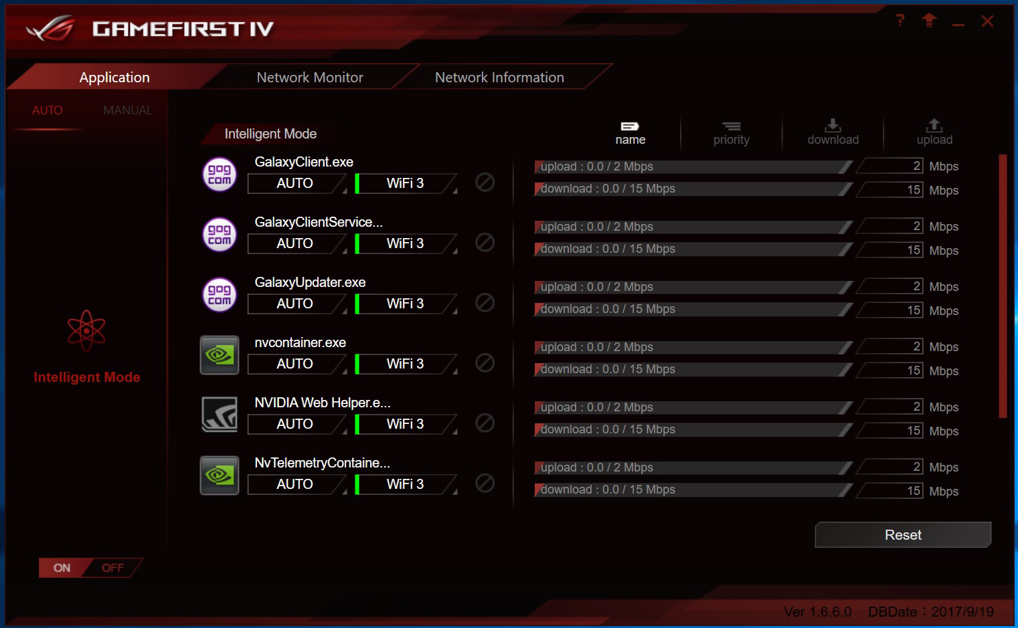Image resolution: width=1018 pixels, height=628 pixels.
Task: Open the AUTO priority dropdown for NVIDIA Web Helper
Action: (x=297, y=424)
